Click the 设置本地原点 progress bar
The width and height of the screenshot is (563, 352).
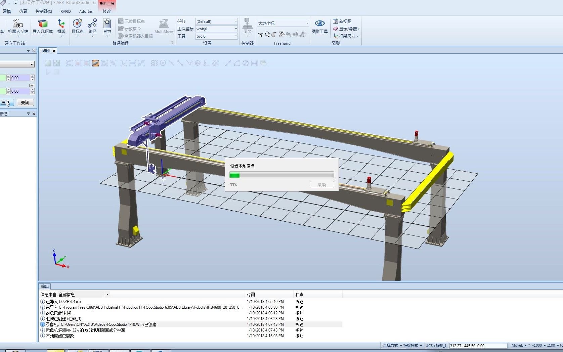282,175
